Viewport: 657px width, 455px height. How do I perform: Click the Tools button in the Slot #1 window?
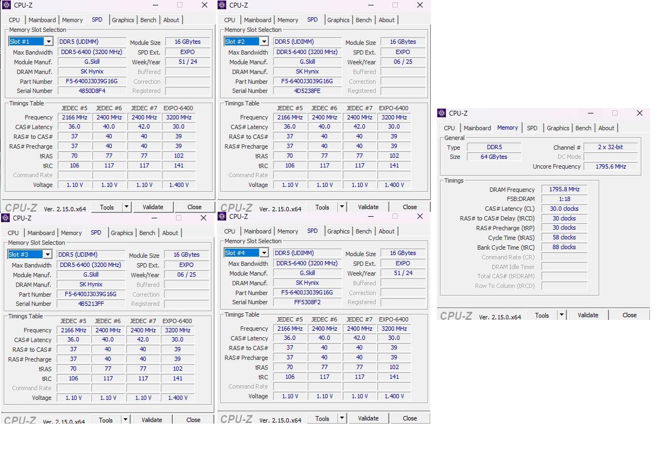tap(107, 207)
